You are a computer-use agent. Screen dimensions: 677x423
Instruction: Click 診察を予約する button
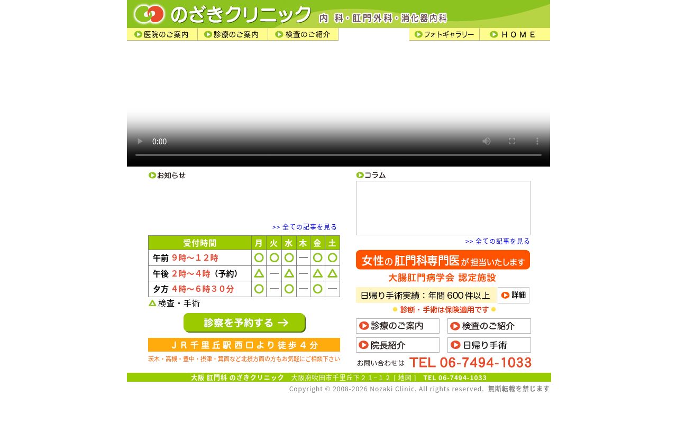click(244, 323)
